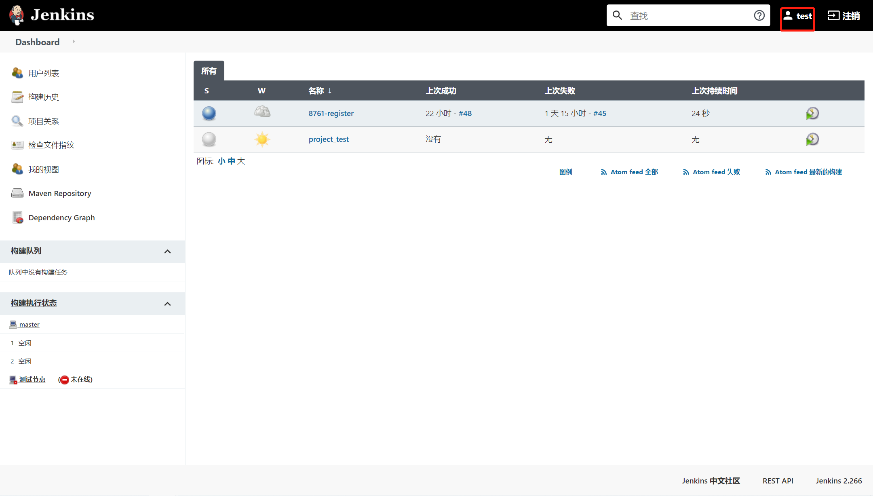Click the sunny weather icon of project_test
873x496 pixels.
pos(262,139)
